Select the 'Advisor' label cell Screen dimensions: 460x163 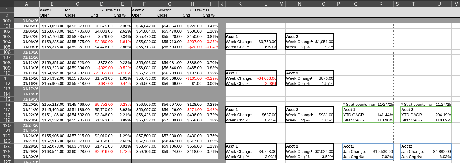coord(169,10)
